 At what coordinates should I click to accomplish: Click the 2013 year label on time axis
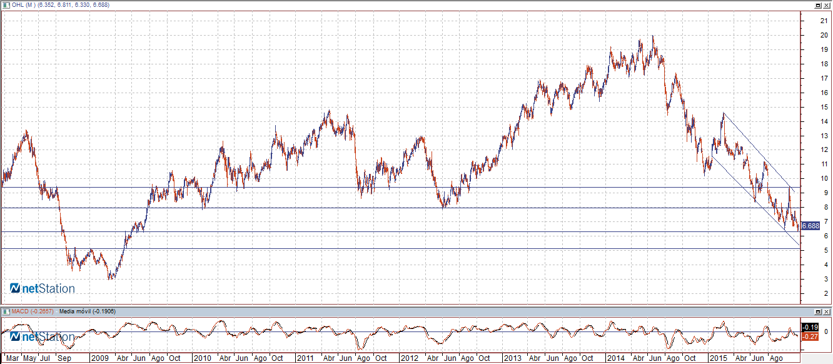pos(512,358)
